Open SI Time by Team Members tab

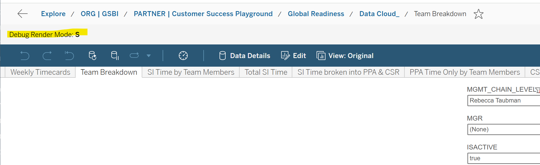pos(191,72)
